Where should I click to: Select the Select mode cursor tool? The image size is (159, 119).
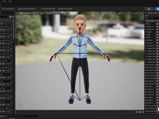tap(101, 13)
